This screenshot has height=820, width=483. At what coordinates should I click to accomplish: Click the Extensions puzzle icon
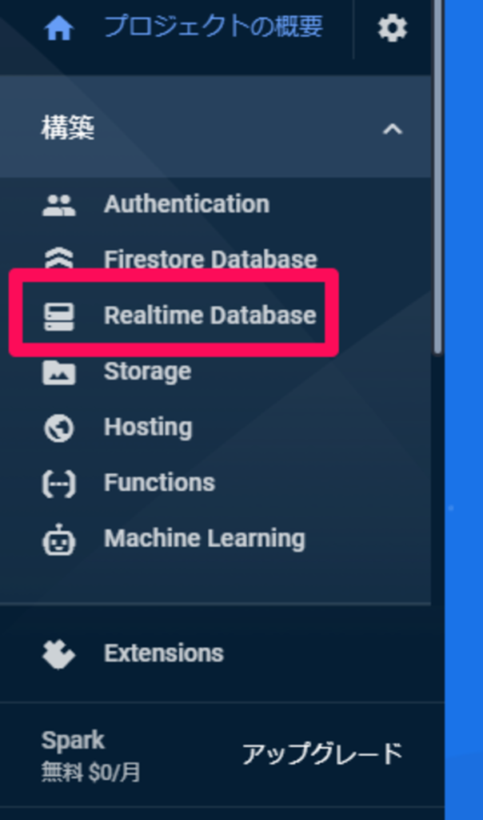[58, 654]
